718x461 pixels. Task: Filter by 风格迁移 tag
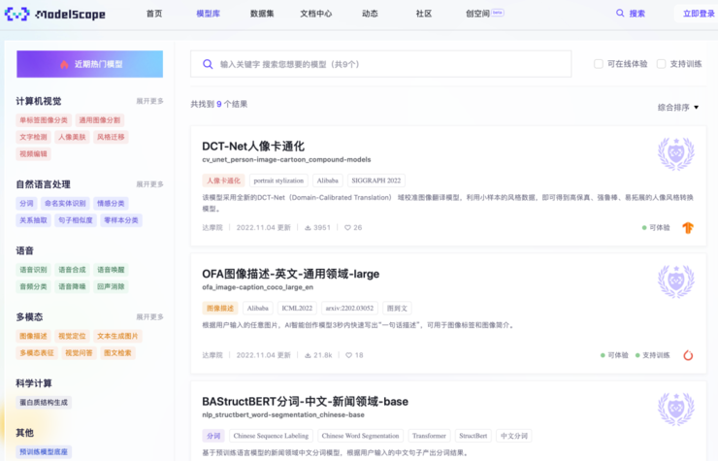click(111, 137)
